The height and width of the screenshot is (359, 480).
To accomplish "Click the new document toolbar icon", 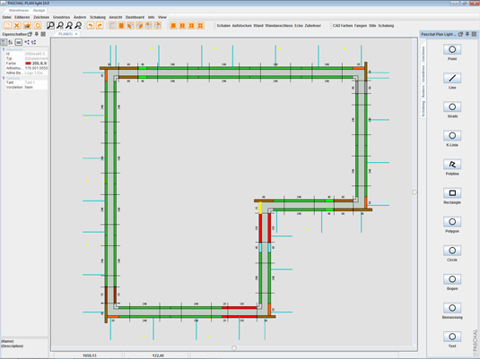I will point(8,26).
